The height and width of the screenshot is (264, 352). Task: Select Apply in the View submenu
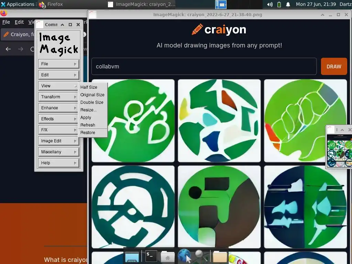point(92,118)
